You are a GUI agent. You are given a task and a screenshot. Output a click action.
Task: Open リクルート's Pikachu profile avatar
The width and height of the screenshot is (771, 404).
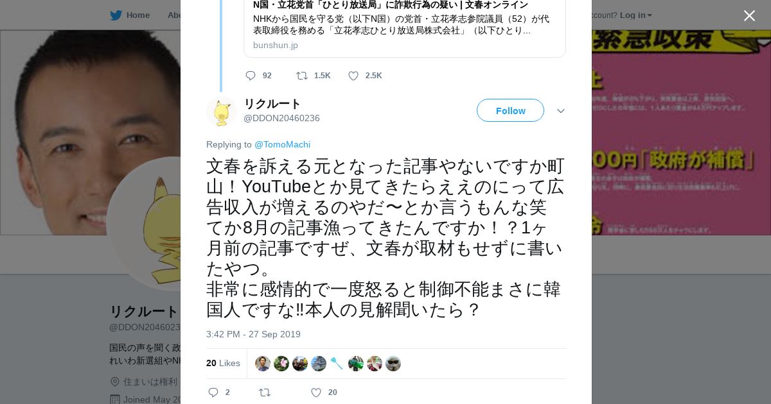(x=222, y=112)
